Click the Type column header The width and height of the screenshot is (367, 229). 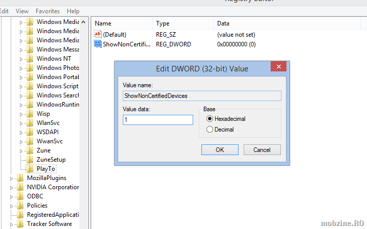pyautogui.click(x=183, y=23)
